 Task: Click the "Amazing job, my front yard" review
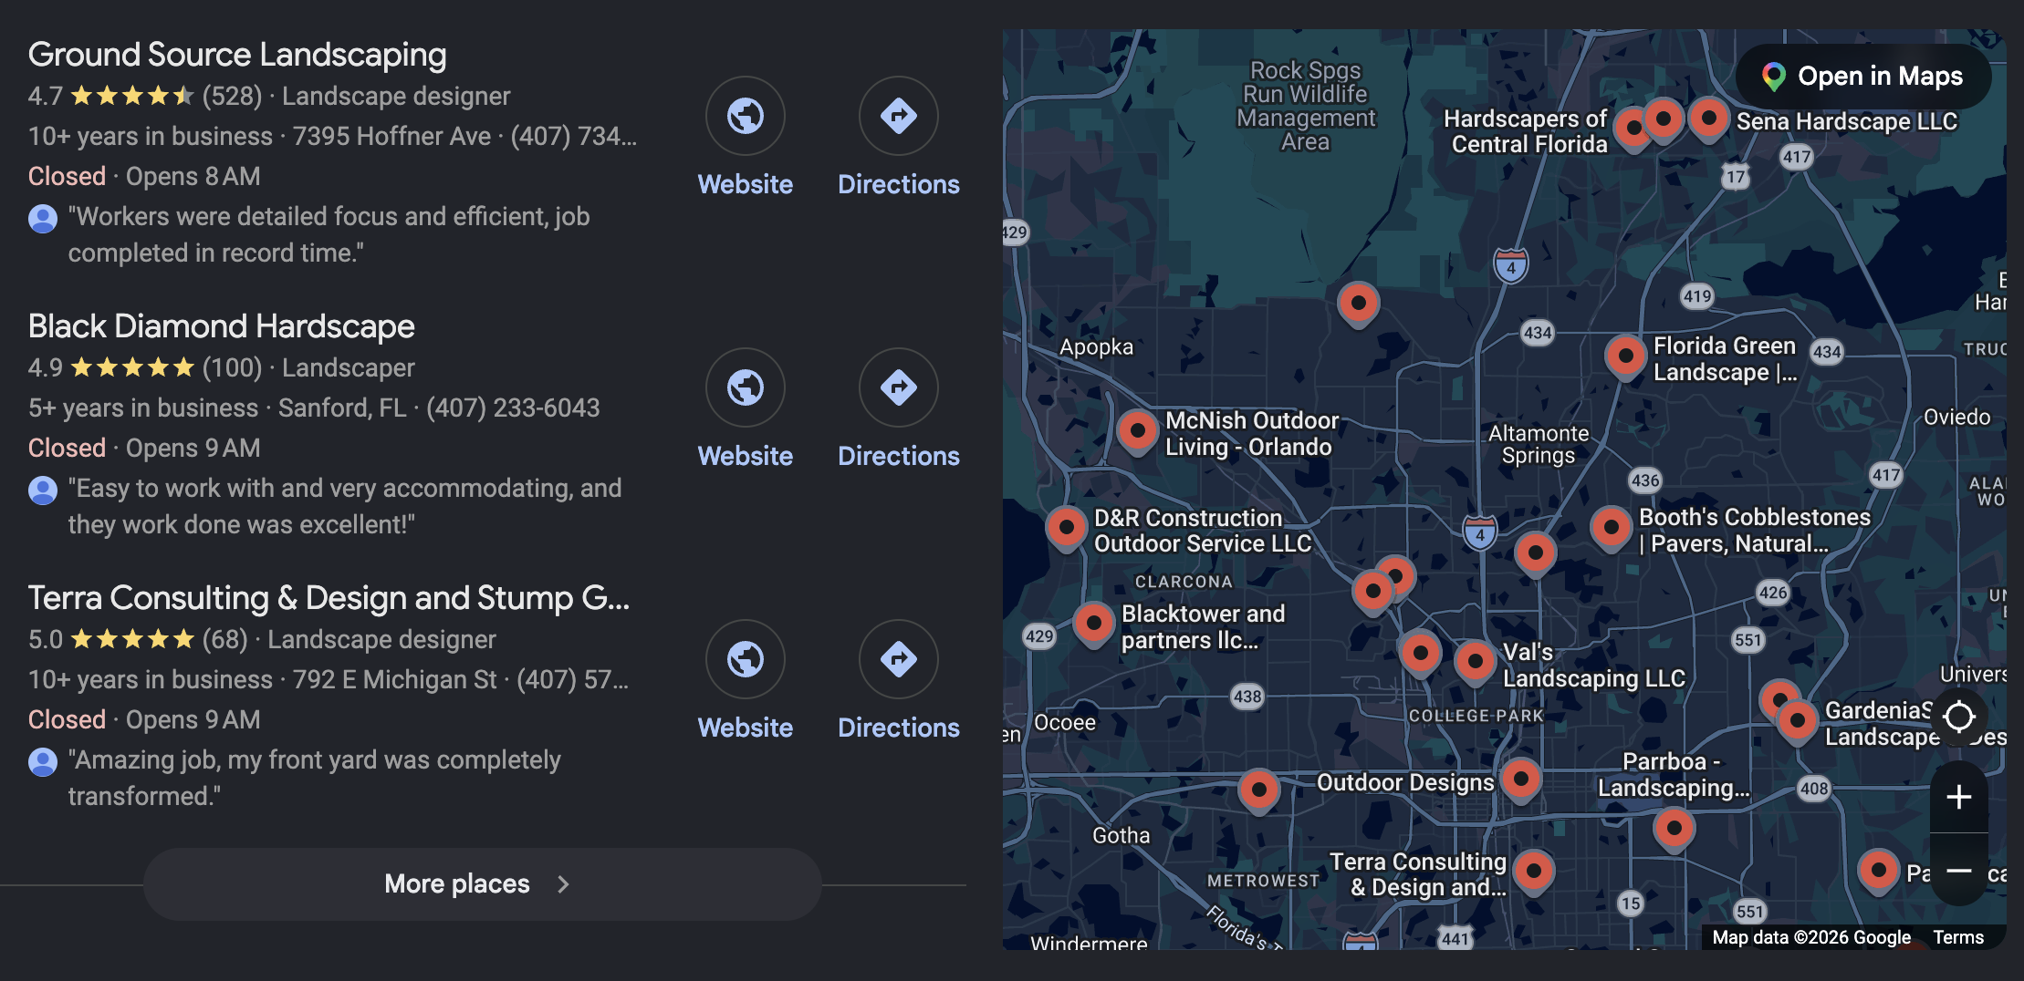314,778
